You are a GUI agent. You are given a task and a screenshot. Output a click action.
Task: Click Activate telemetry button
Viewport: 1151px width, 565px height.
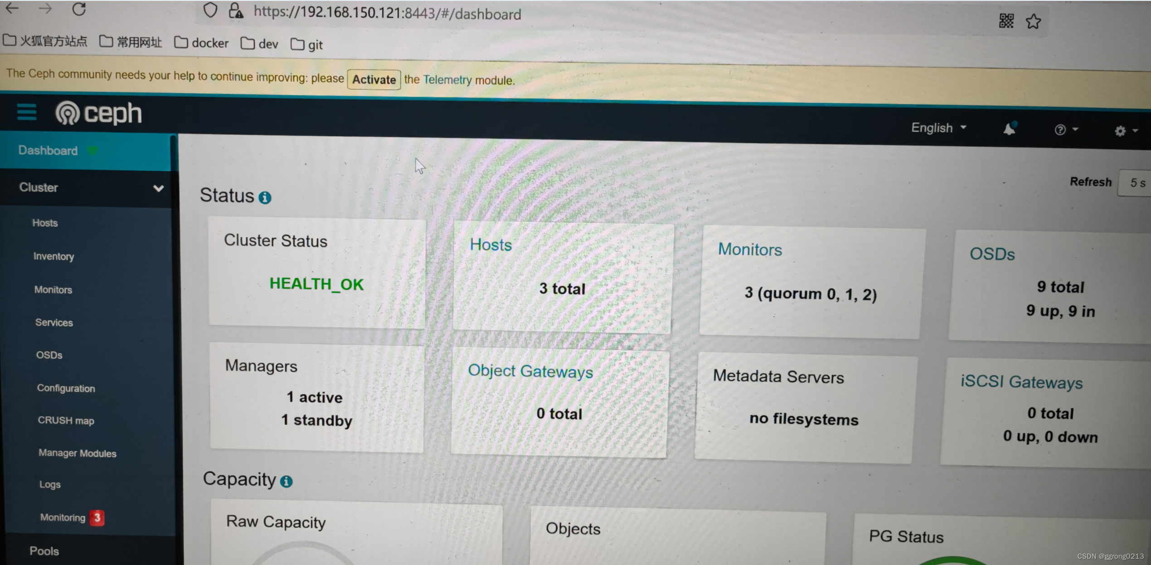(x=374, y=80)
